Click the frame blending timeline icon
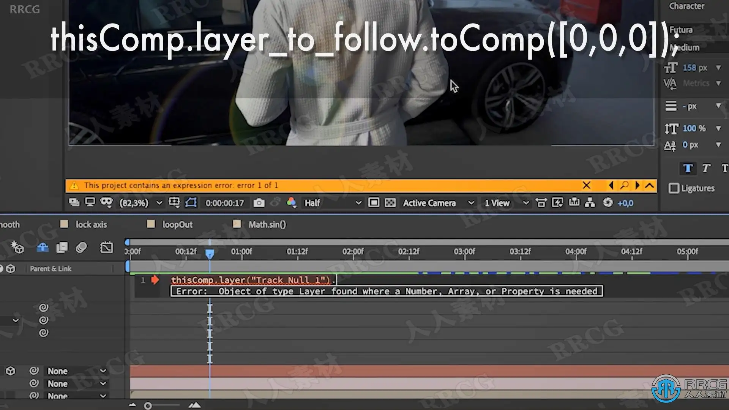This screenshot has width=729, height=410. (62, 248)
